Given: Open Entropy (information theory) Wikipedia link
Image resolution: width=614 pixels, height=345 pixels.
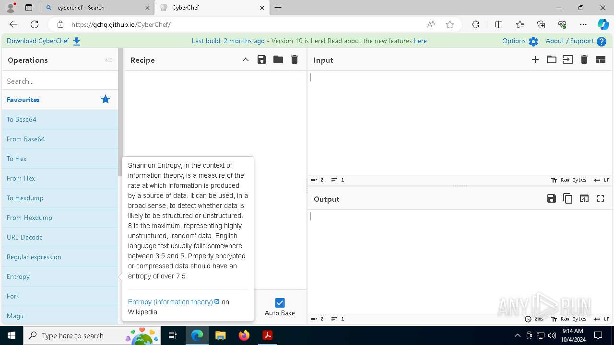Looking at the screenshot, I should (174, 302).
